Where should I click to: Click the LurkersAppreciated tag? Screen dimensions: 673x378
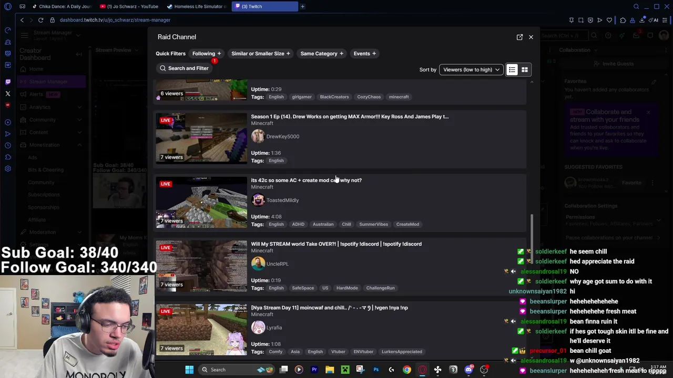point(402,352)
